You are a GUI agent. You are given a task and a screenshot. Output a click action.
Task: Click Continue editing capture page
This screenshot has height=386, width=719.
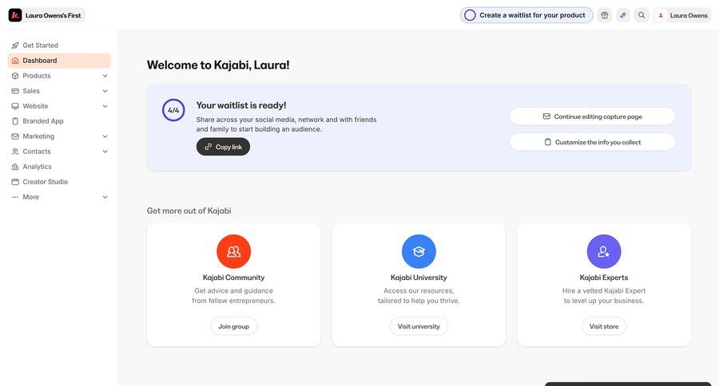coord(593,116)
